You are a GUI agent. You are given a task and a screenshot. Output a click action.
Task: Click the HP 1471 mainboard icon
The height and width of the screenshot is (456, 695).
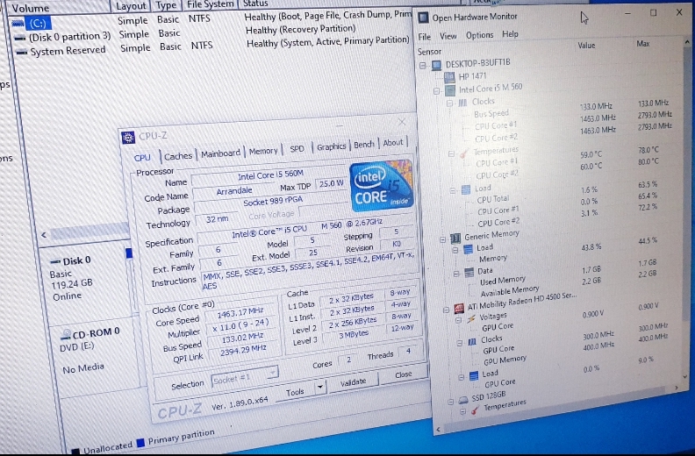450,76
